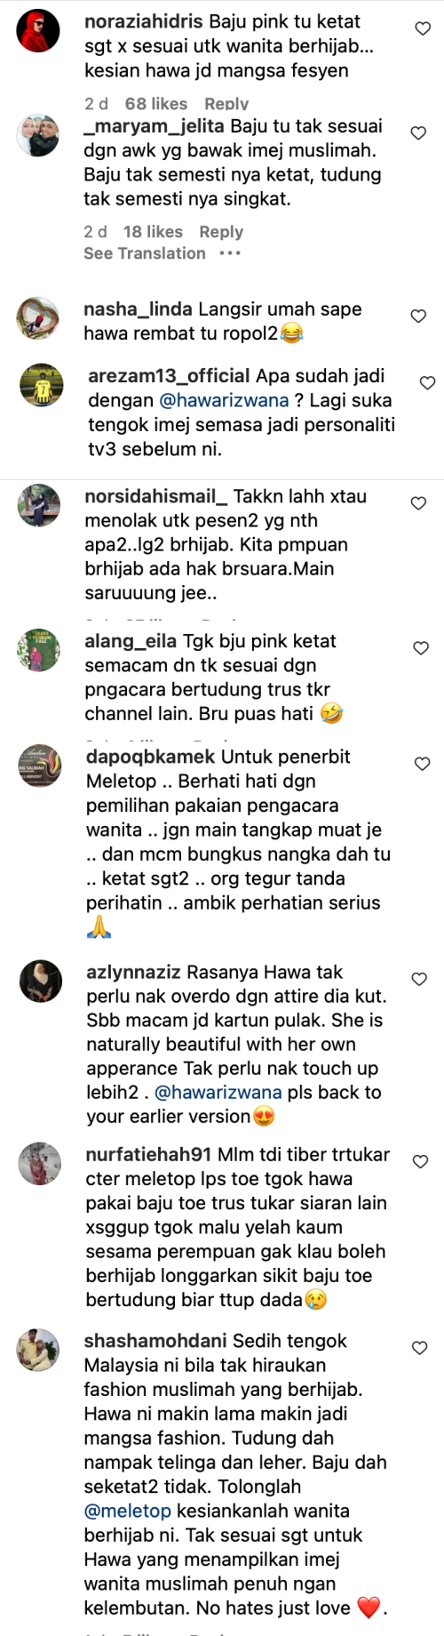Reply to _maryam_jelita's comment

tap(221, 232)
